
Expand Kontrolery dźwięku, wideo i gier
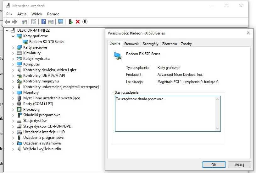pyautogui.click(x=13, y=70)
